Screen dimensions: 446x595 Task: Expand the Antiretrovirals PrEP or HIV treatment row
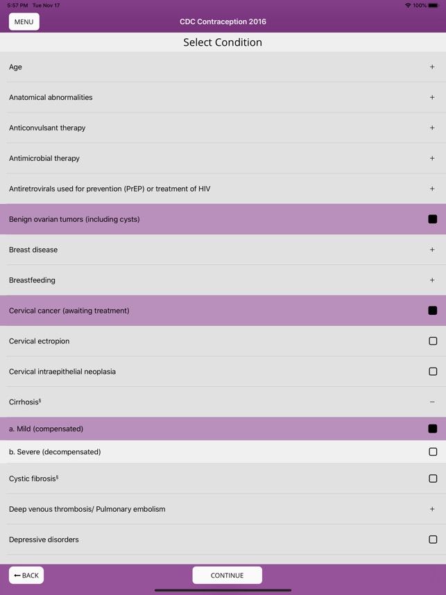coord(431,189)
